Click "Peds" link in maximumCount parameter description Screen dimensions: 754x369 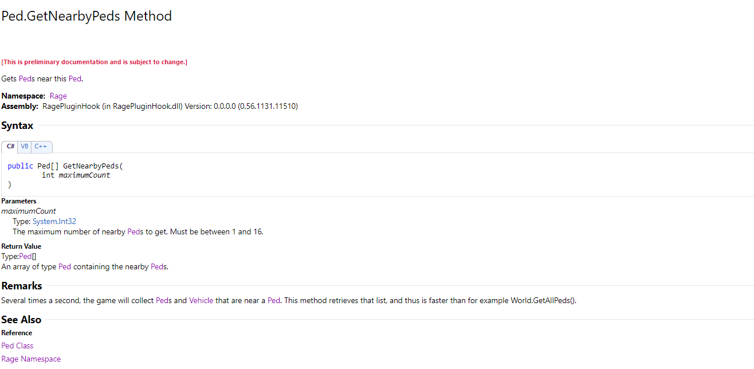click(135, 231)
